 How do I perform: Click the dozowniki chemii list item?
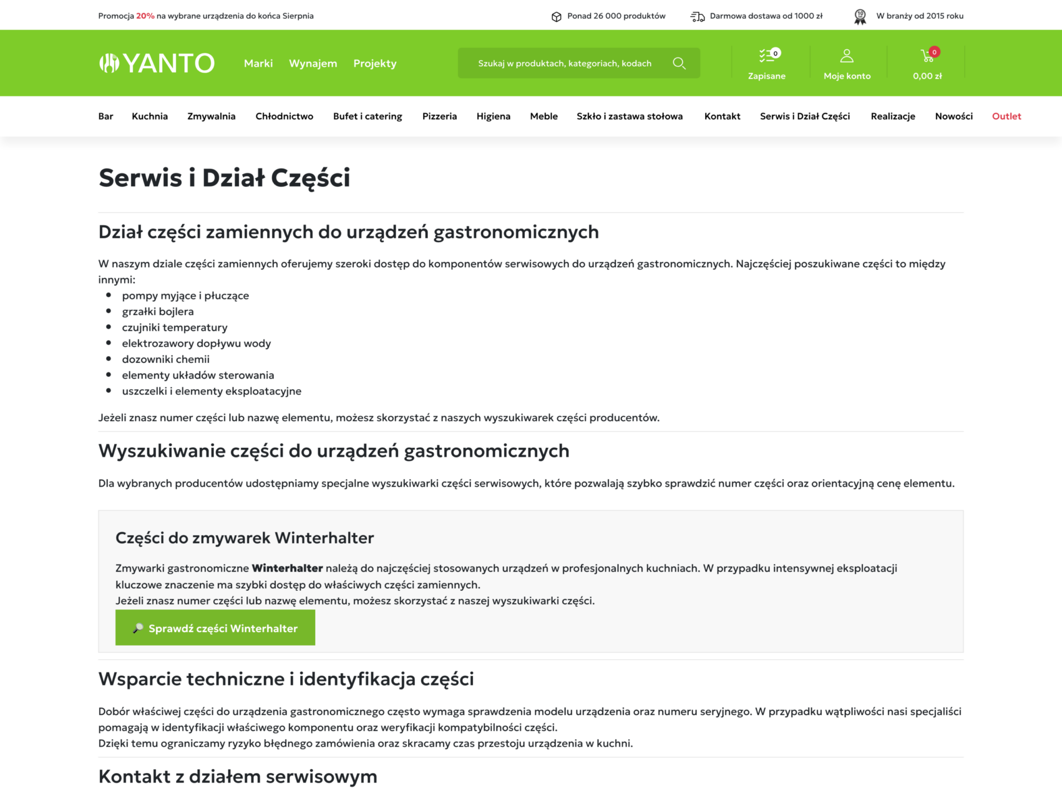tap(166, 359)
